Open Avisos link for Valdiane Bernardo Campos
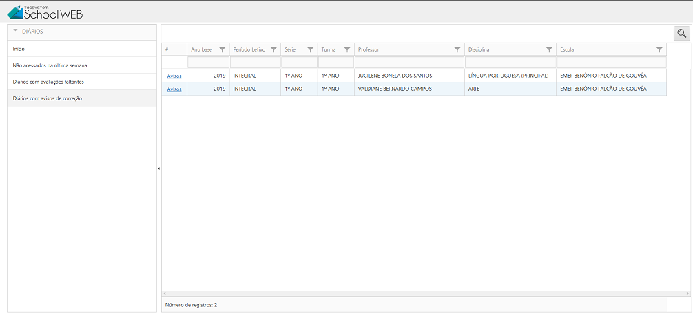Screen dimensions: 693x314 click(174, 89)
